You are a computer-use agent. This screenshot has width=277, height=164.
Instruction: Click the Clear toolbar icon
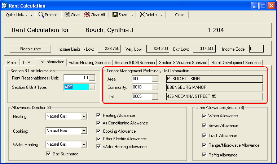point(67,15)
